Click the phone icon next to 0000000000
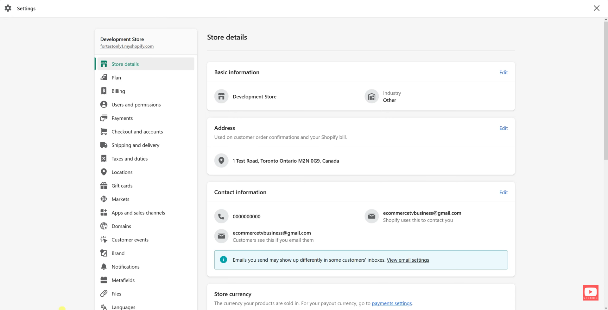 [x=221, y=216]
